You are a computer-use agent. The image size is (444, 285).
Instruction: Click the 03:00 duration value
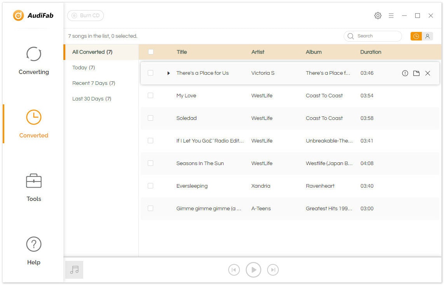coord(367,208)
